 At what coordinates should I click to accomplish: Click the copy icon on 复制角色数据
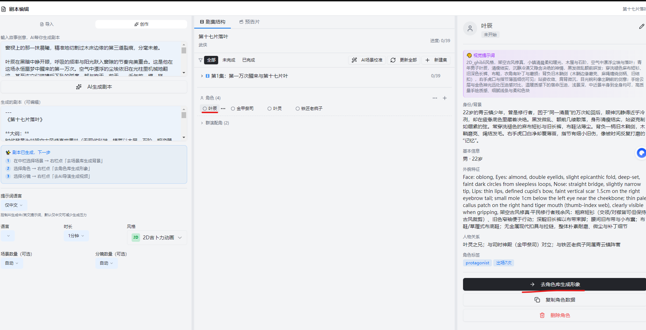tap(537, 299)
